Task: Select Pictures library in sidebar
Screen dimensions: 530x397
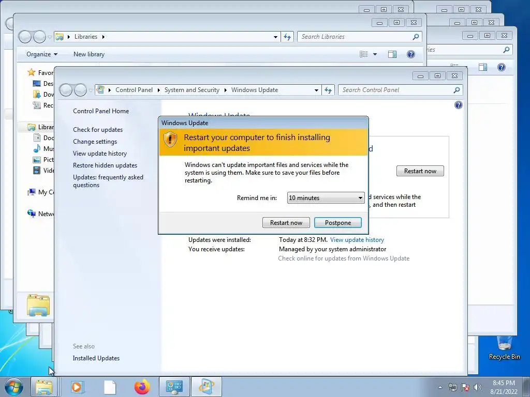Action: 43,159
